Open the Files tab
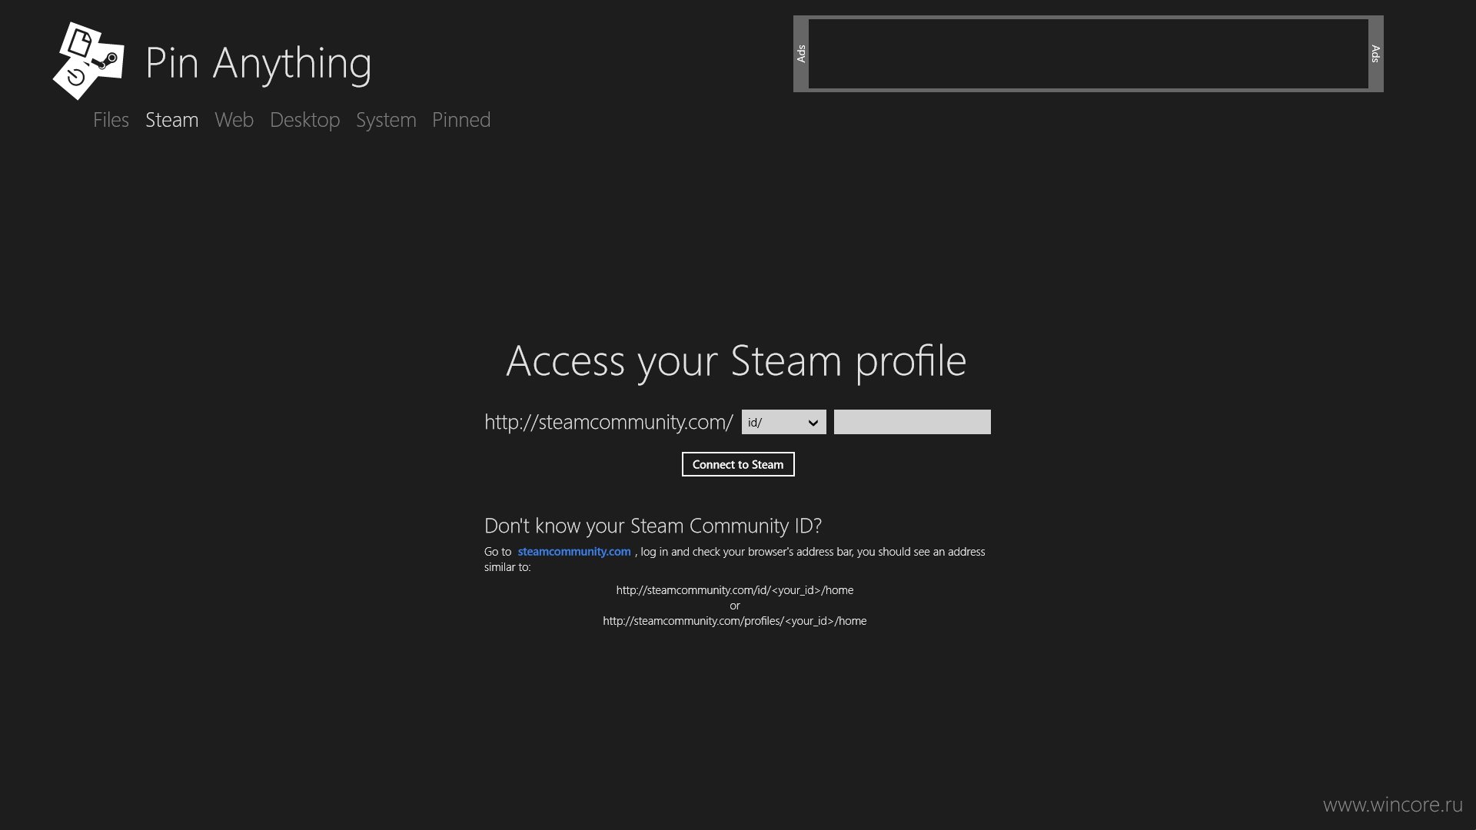 click(x=111, y=120)
